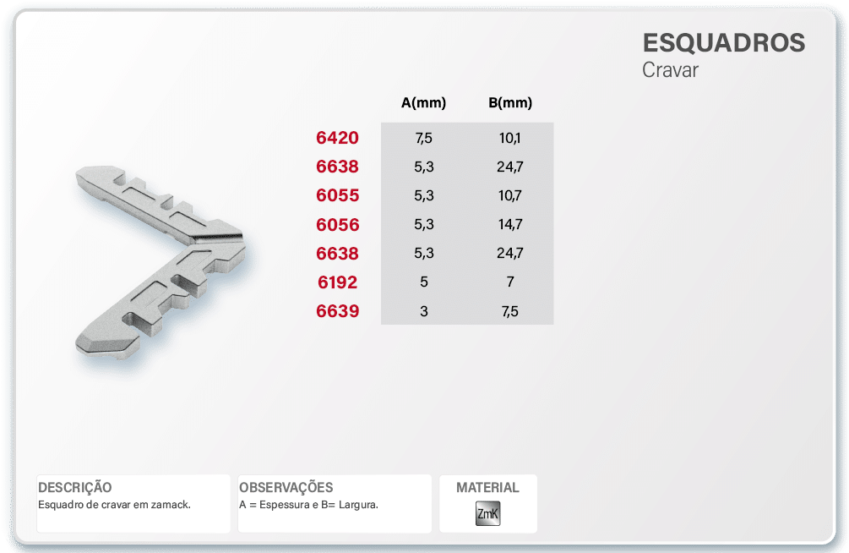Click the 'Esquadro de cravar em zamack' text
The height and width of the screenshot is (553, 849).
pyautogui.click(x=115, y=505)
